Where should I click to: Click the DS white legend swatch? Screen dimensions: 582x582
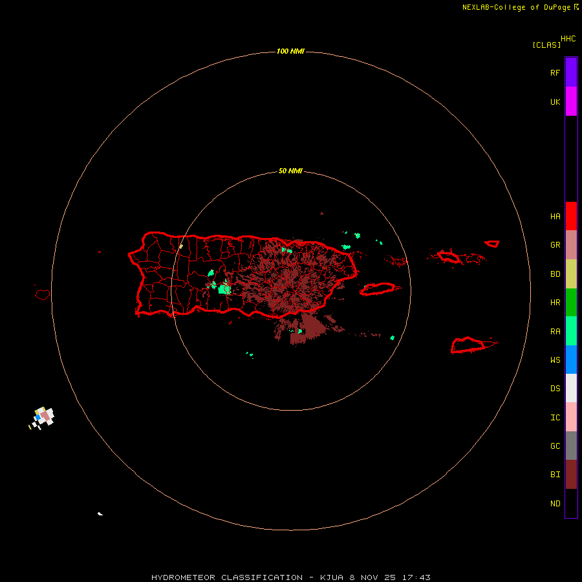point(571,388)
